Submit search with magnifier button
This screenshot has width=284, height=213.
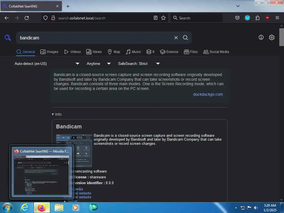[x=185, y=38]
